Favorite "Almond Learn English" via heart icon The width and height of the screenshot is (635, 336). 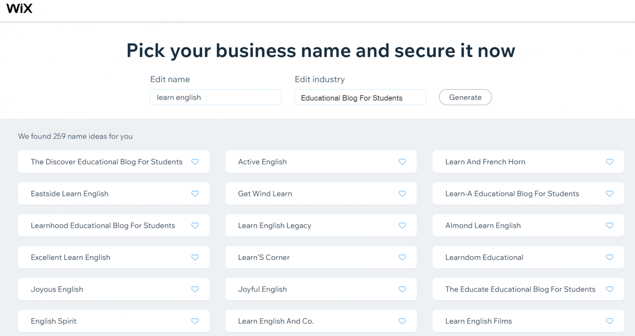(610, 225)
